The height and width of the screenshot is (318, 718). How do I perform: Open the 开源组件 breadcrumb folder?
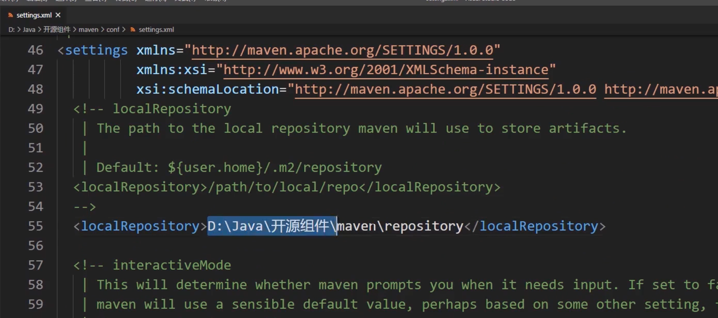[57, 29]
